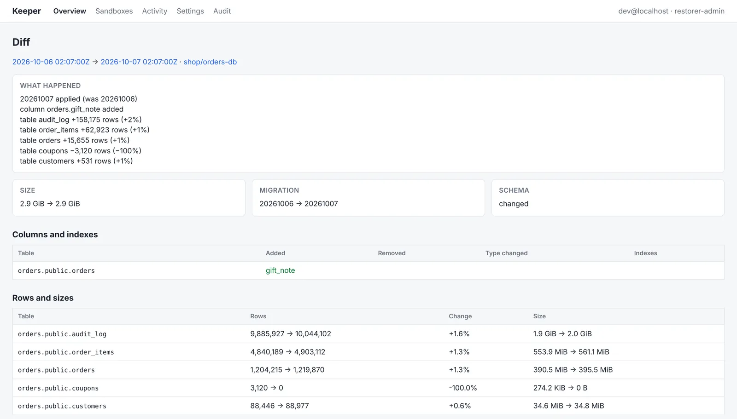Viewport: 737px width, 419px height.
Task: Select the orders.public.customers row
Action: point(368,406)
